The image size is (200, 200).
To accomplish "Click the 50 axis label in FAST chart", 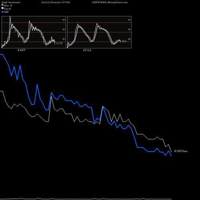I will pos(64,29).
